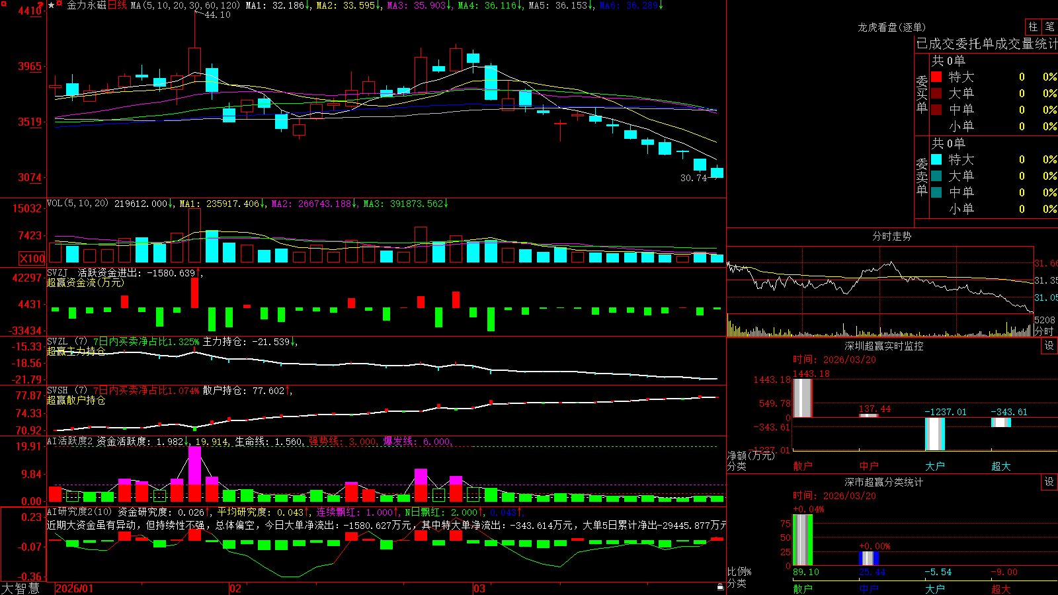Screen dimensions: 1058x595
Task: Select the SVSH (7) indicator name
Action: (x=67, y=391)
